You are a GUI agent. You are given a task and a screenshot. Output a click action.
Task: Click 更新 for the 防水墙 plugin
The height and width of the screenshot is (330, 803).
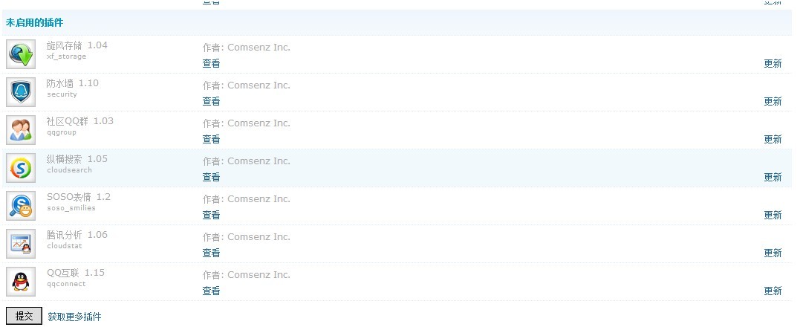pyautogui.click(x=773, y=102)
